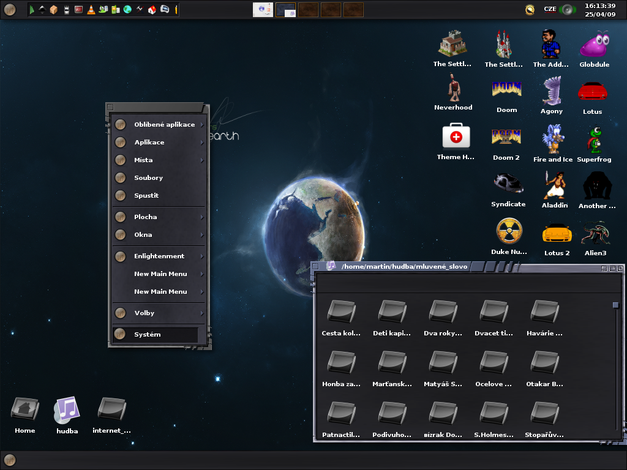This screenshot has height=470, width=627.
Task: Click the speaker volume icon
Action: [x=568, y=9]
